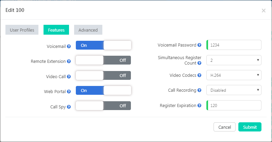The width and height of the screenshot is (272, 142).
Task: Click the Voicemail Password help icon
Action: (199, 45)
